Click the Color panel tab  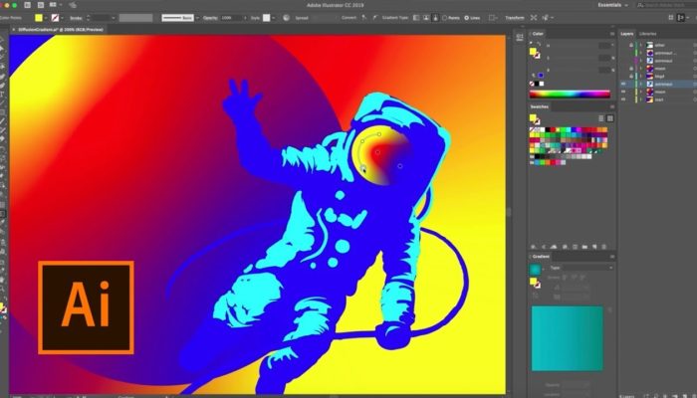point(538,34)
